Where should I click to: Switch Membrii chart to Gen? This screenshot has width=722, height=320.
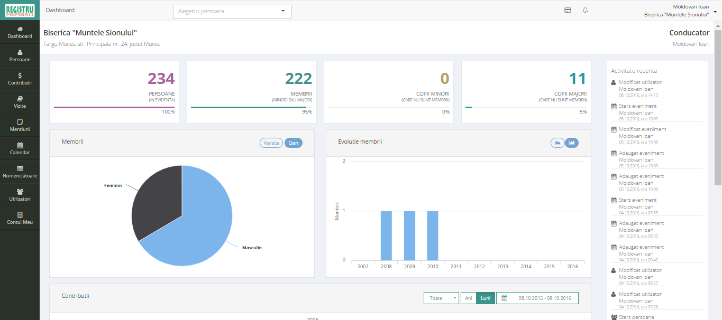(294, 143)
